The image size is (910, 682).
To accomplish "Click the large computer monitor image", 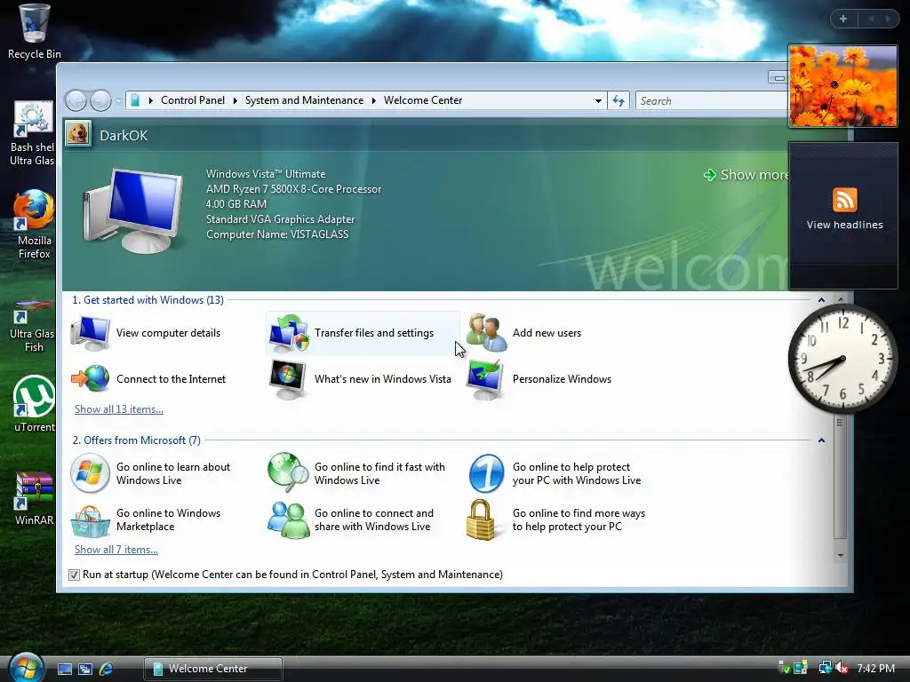I will [133, 211].
